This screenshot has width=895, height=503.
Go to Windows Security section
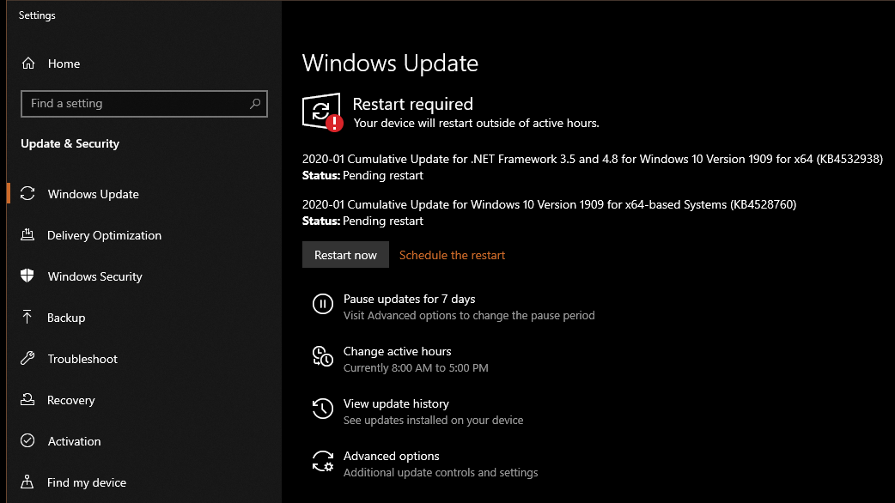[x=94, y=276]
